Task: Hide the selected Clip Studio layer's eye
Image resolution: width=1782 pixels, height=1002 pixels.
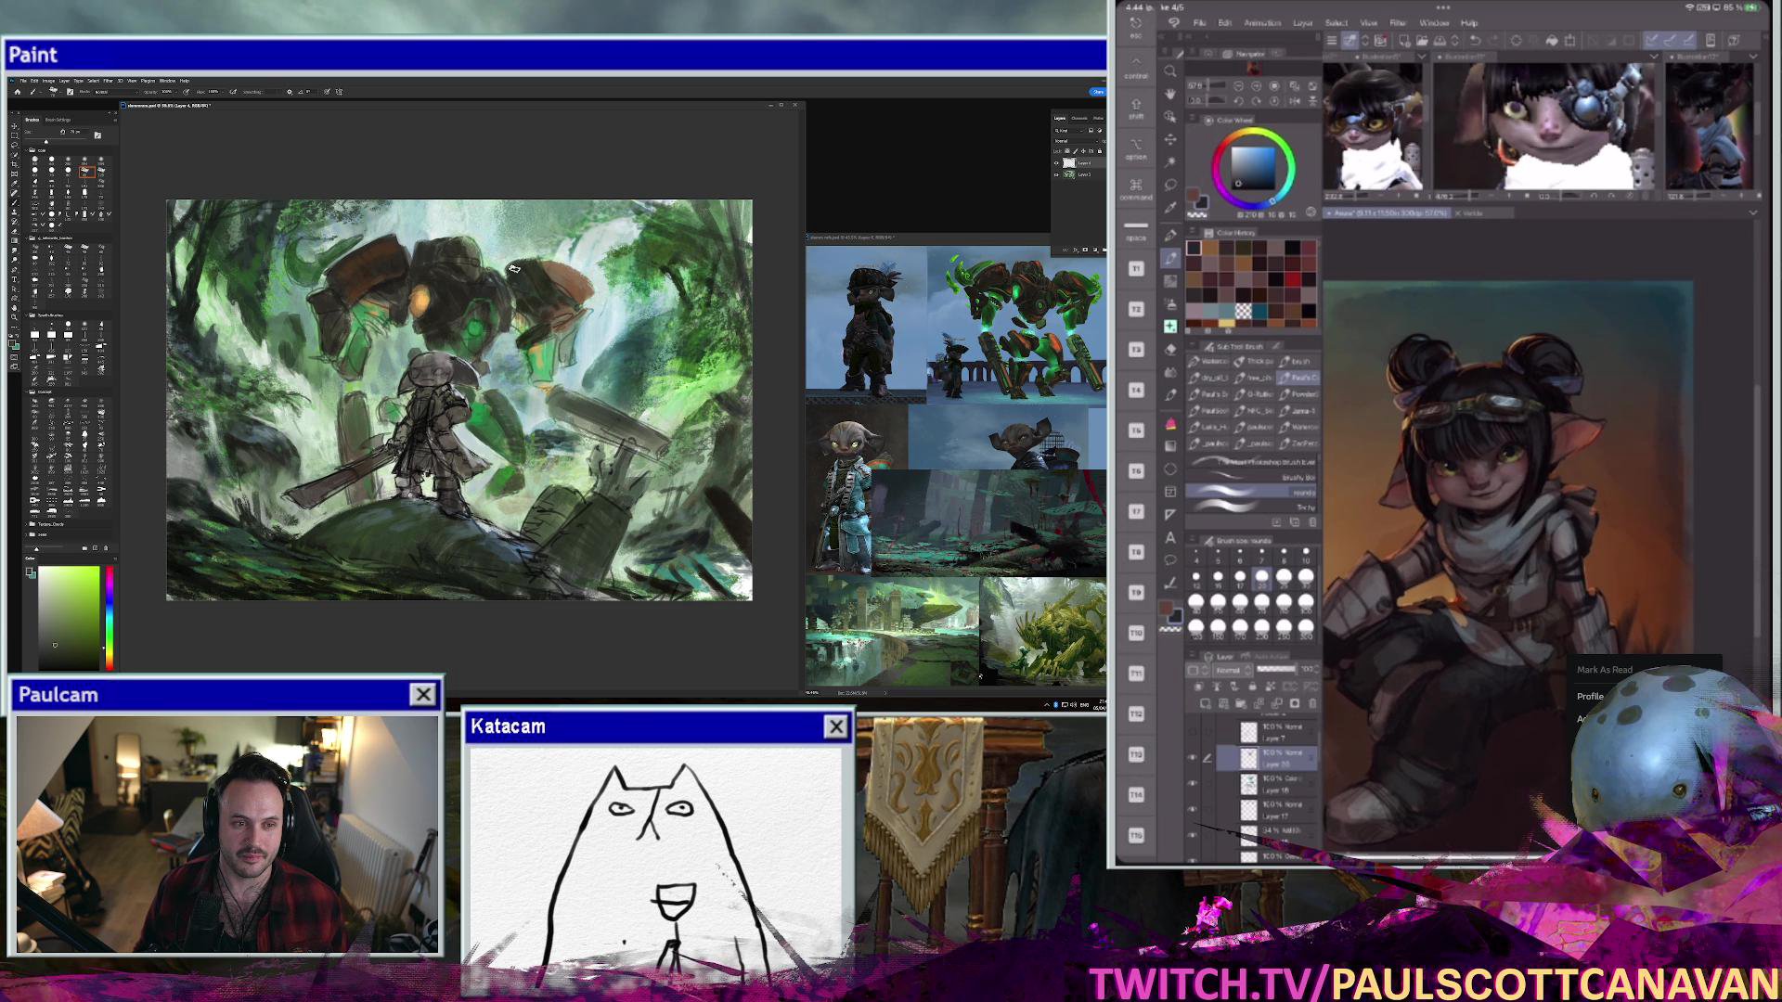Action: click(x=1193, y=758)
